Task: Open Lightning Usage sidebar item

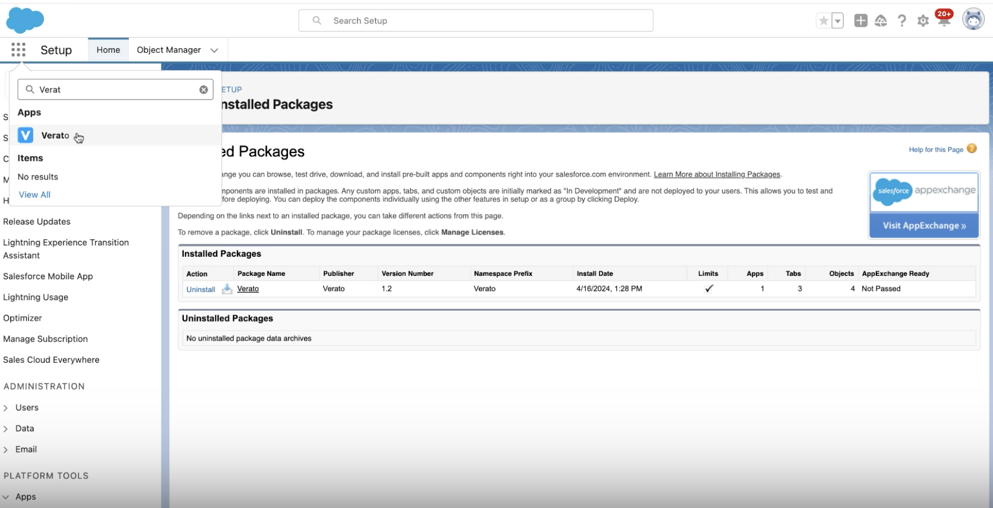Action: [36, 297]
